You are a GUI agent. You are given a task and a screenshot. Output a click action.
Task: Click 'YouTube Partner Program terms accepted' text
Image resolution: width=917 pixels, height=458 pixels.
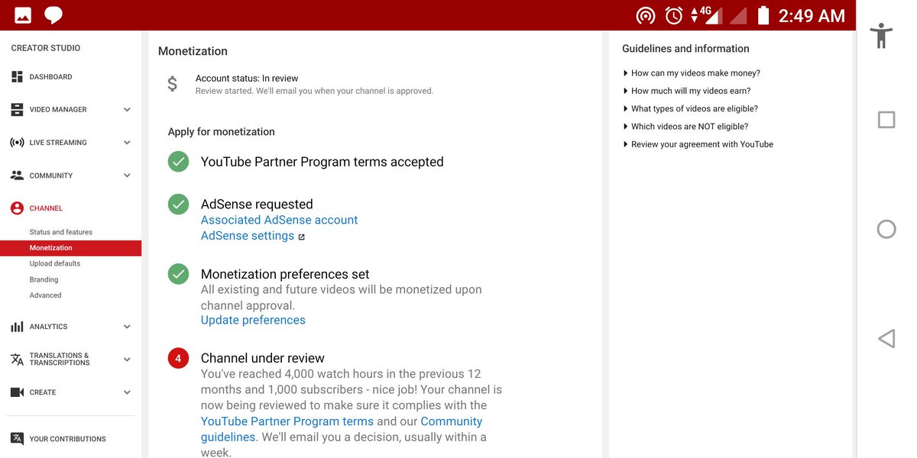[x=322, y=162]
